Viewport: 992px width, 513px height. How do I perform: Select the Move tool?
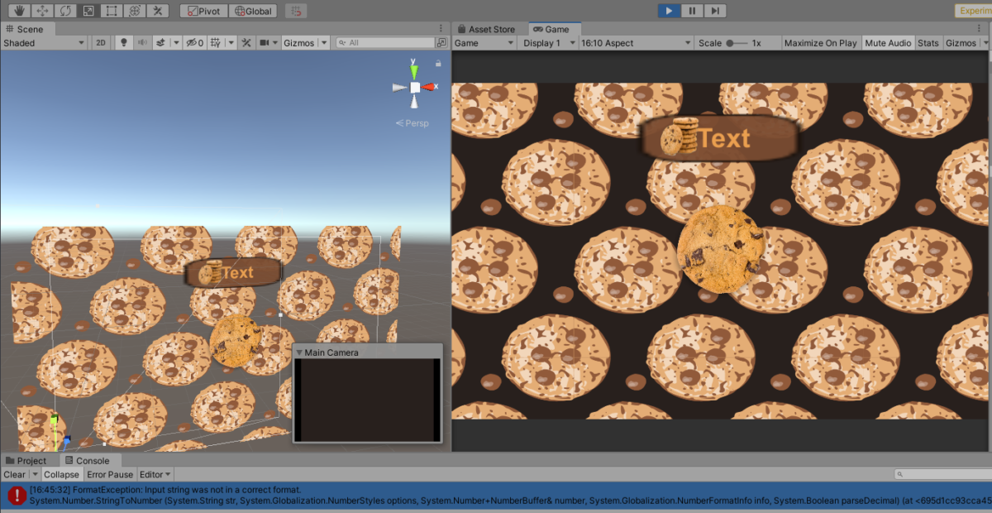point(41,10)
